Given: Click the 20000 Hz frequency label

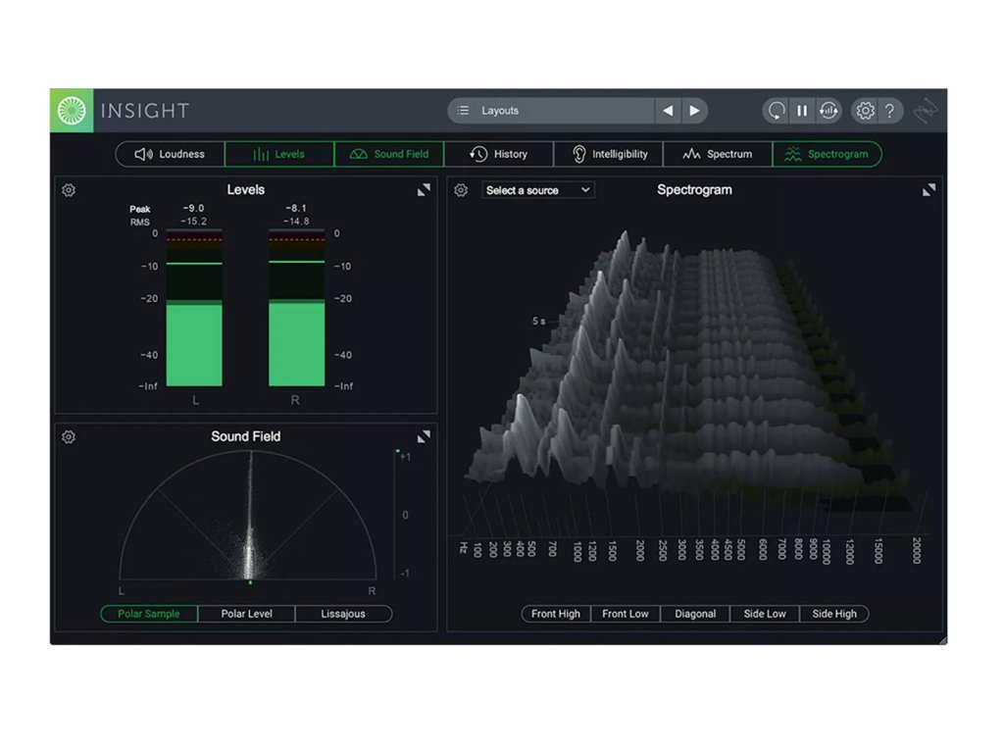Looking at the screenshot, I should point(917,551).
